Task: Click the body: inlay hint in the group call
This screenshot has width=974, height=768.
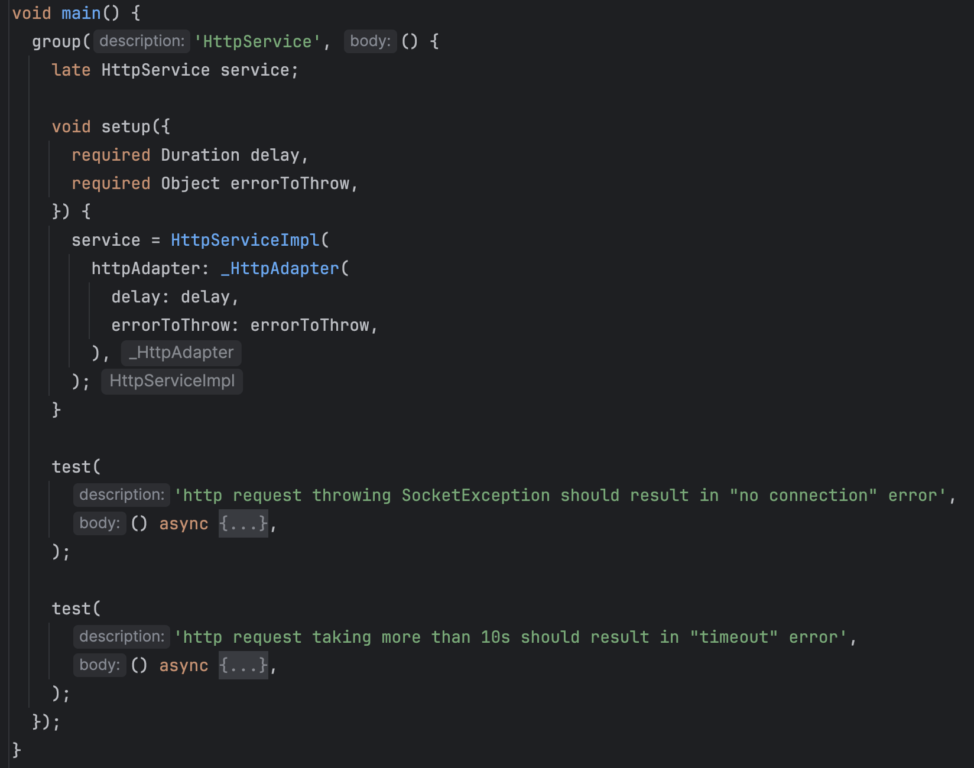Action: (x=370, y=41)
